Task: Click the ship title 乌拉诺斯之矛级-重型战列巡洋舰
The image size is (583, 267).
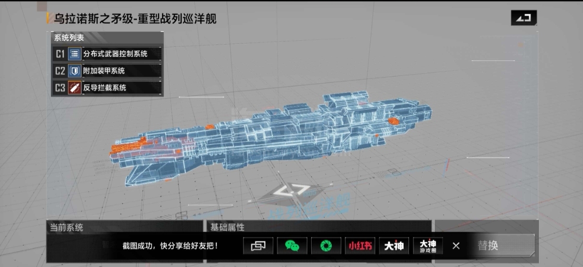Action: coord(135,19)
